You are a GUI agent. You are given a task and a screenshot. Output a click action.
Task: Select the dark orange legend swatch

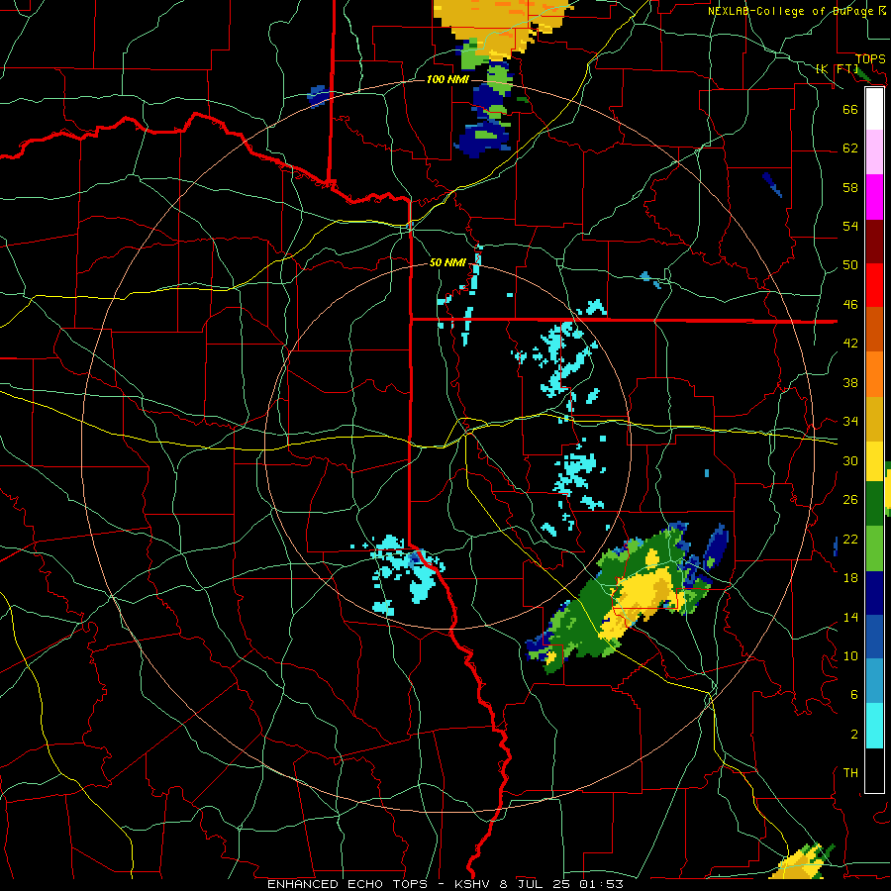[x=874, y=329]
